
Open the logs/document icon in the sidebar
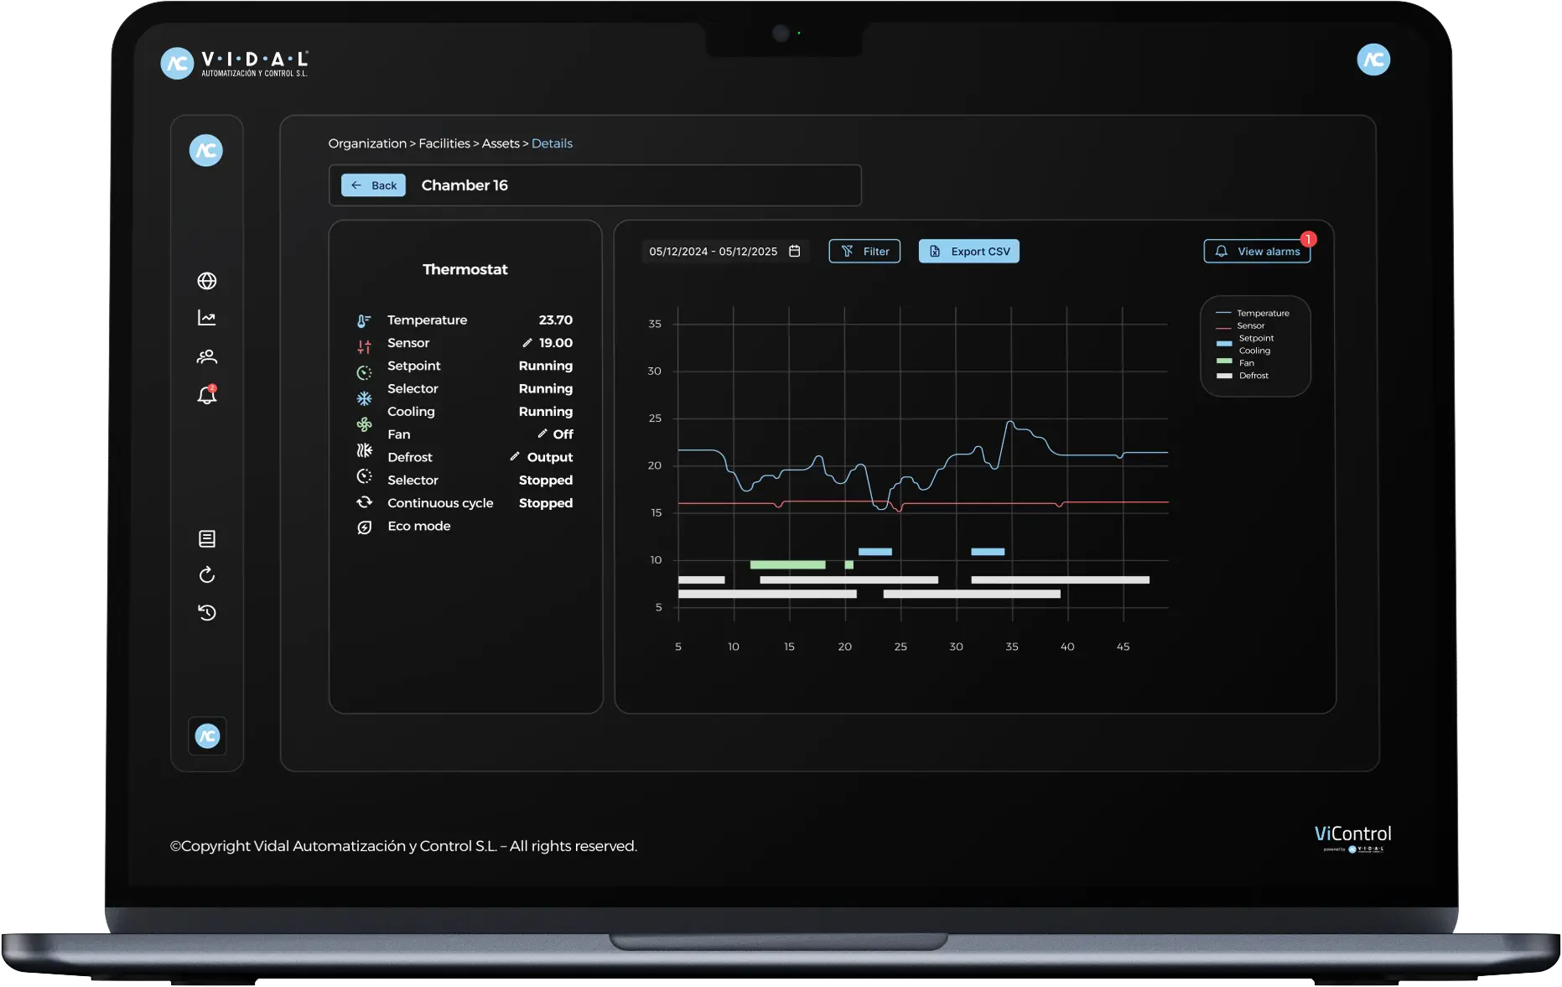[206, 538]
